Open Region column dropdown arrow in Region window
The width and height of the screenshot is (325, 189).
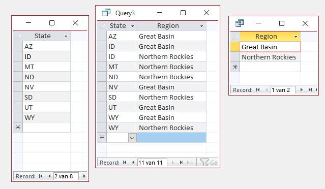click(x=296, y=37)
